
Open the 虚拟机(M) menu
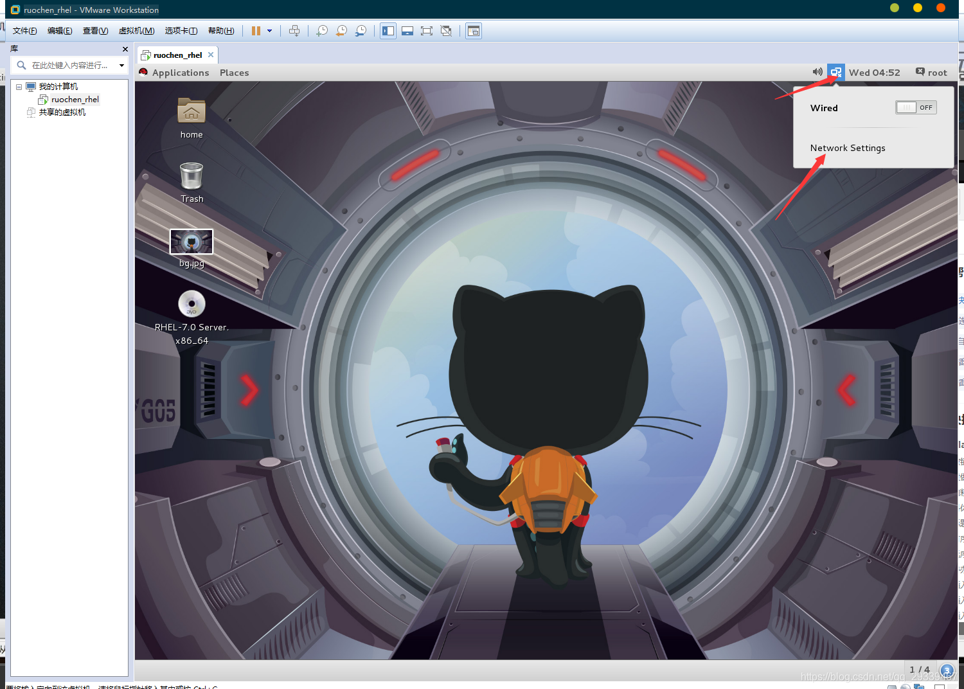(136, 31)
